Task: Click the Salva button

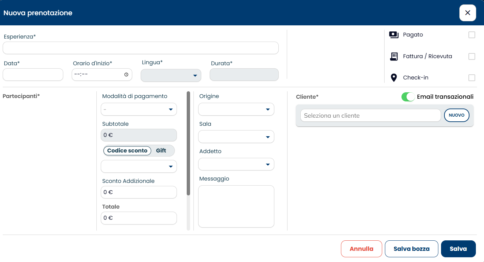Action: 458,249
